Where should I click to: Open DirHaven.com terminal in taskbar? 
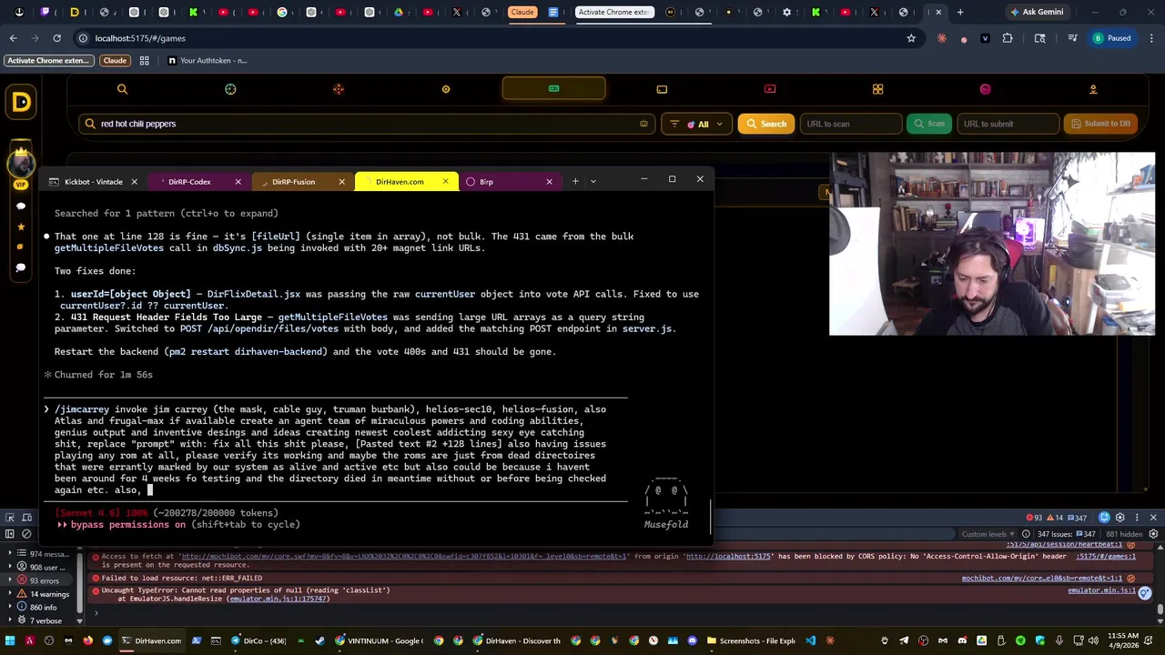point(152,640)
